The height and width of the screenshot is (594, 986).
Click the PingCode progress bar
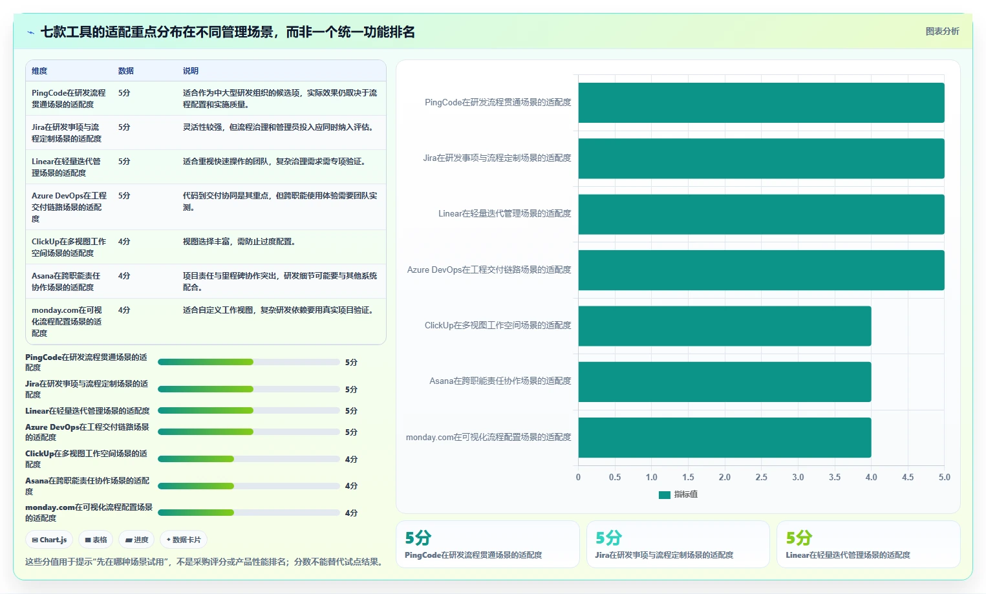coord(249,362)
